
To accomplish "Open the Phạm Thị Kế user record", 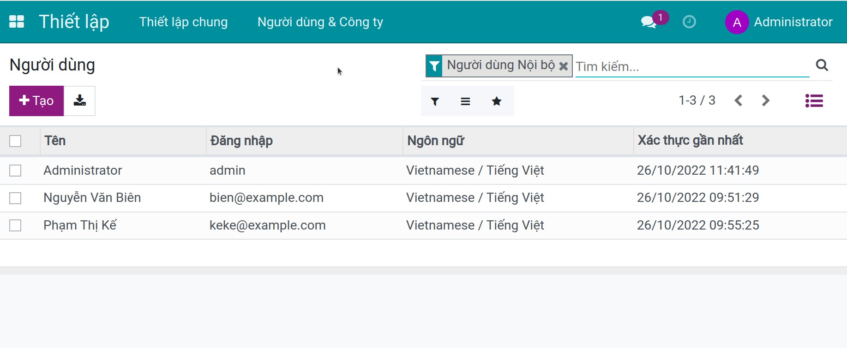I will tap(80, 225).
